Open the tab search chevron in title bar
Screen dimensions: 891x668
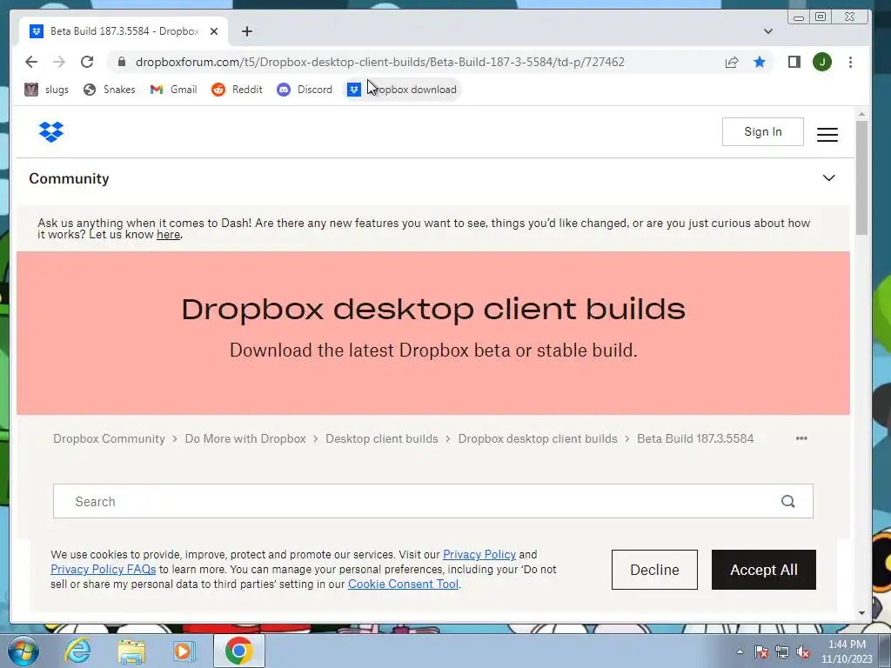767,31
